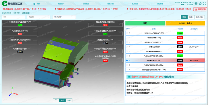The width and height of the screenshot is (208, 105).
Task: Open the home icon in header
Action: point(200,3)
